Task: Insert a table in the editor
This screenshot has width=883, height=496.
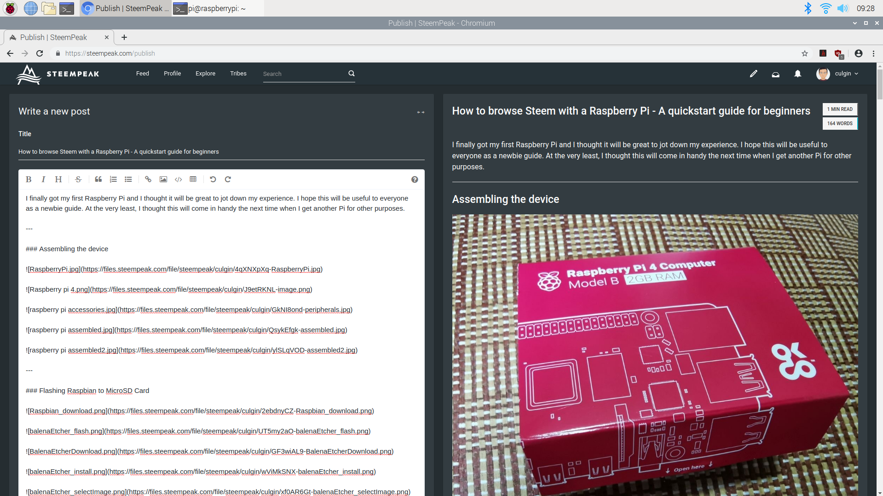Action: [x=193, y=179]
